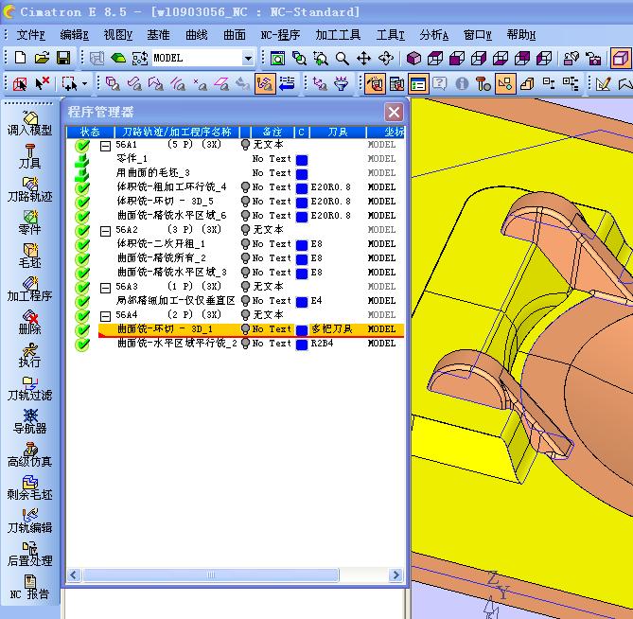Toggle status checkmark of 体积铣-粗加工环行铣_4
The image size is (633, 619).
[82, 187]
